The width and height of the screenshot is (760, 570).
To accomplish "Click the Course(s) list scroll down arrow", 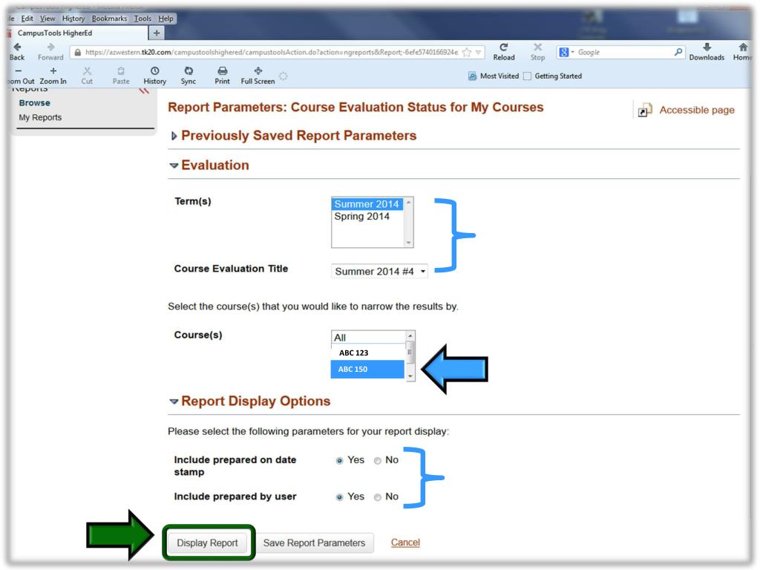I will coord(410,376).
